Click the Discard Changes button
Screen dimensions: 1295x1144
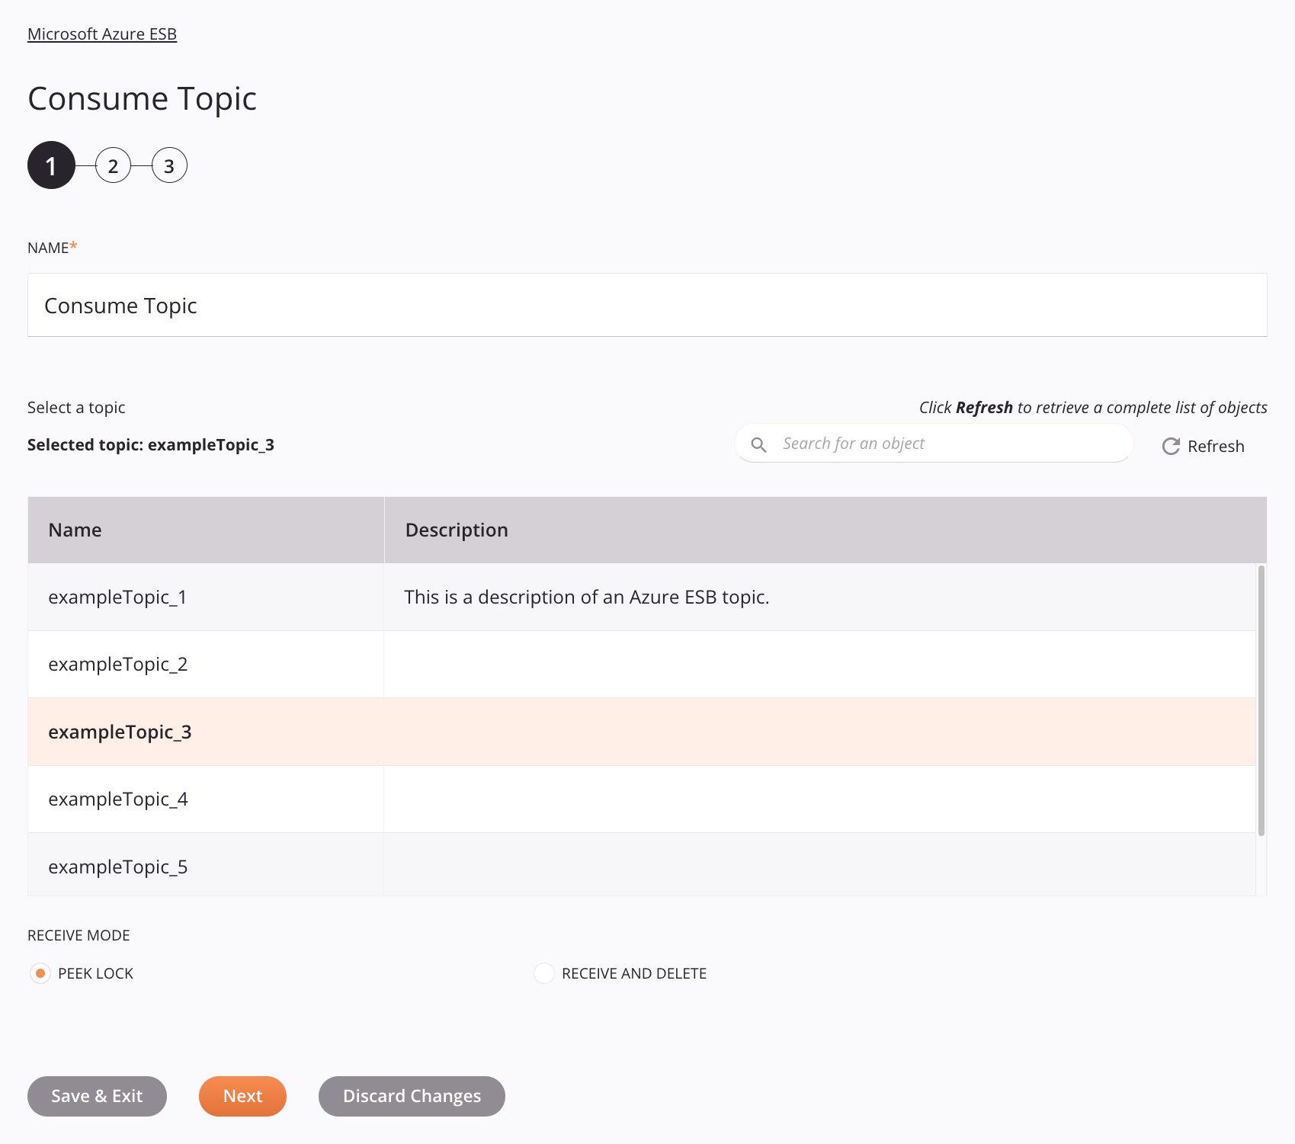[412, 1096]
